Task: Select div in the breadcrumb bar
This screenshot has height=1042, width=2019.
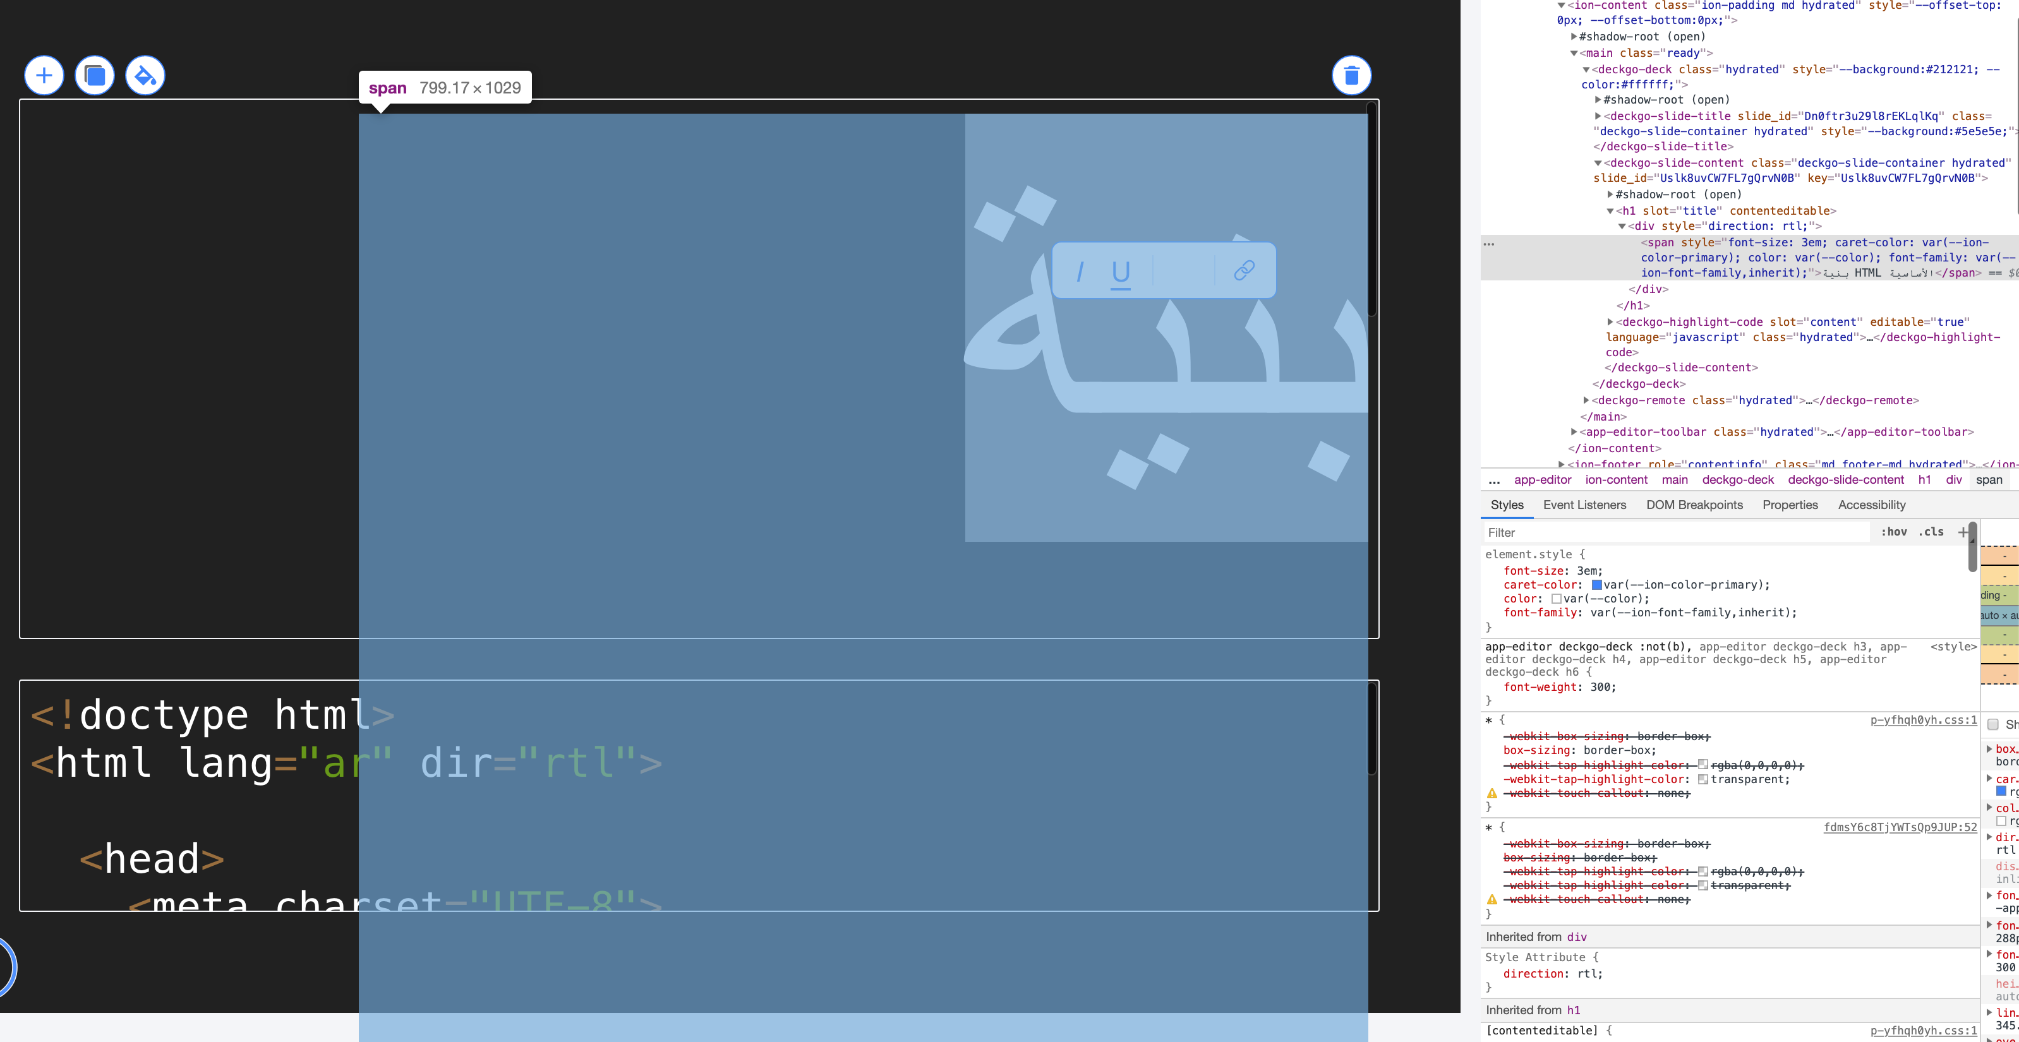Action: [1953, 480]
